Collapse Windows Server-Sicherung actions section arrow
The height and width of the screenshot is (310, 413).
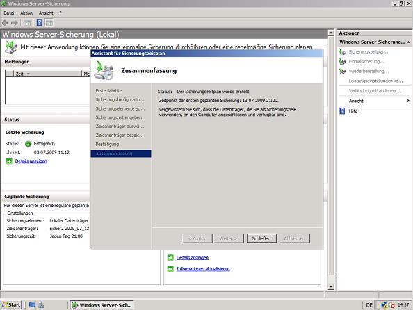(x=408, y=42)
